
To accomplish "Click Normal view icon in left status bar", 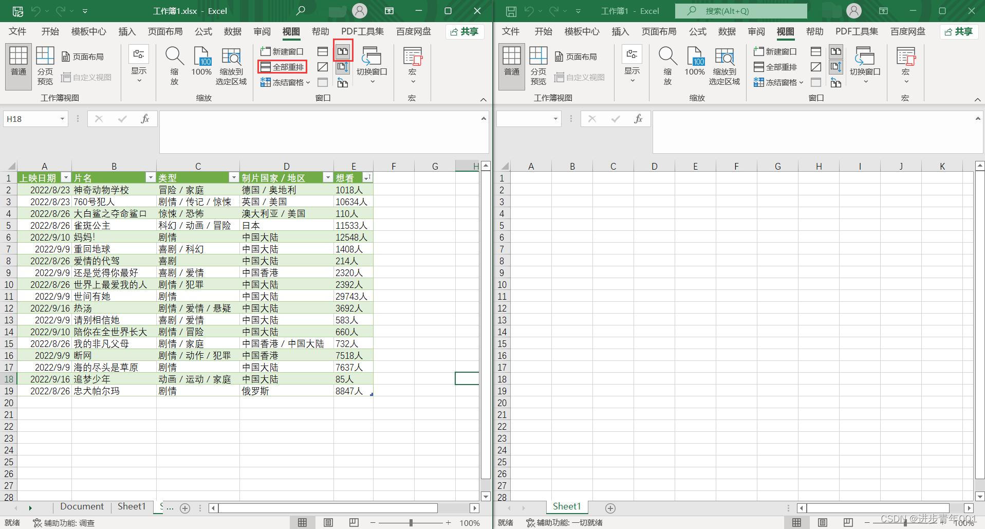I will tap(302, 522).
